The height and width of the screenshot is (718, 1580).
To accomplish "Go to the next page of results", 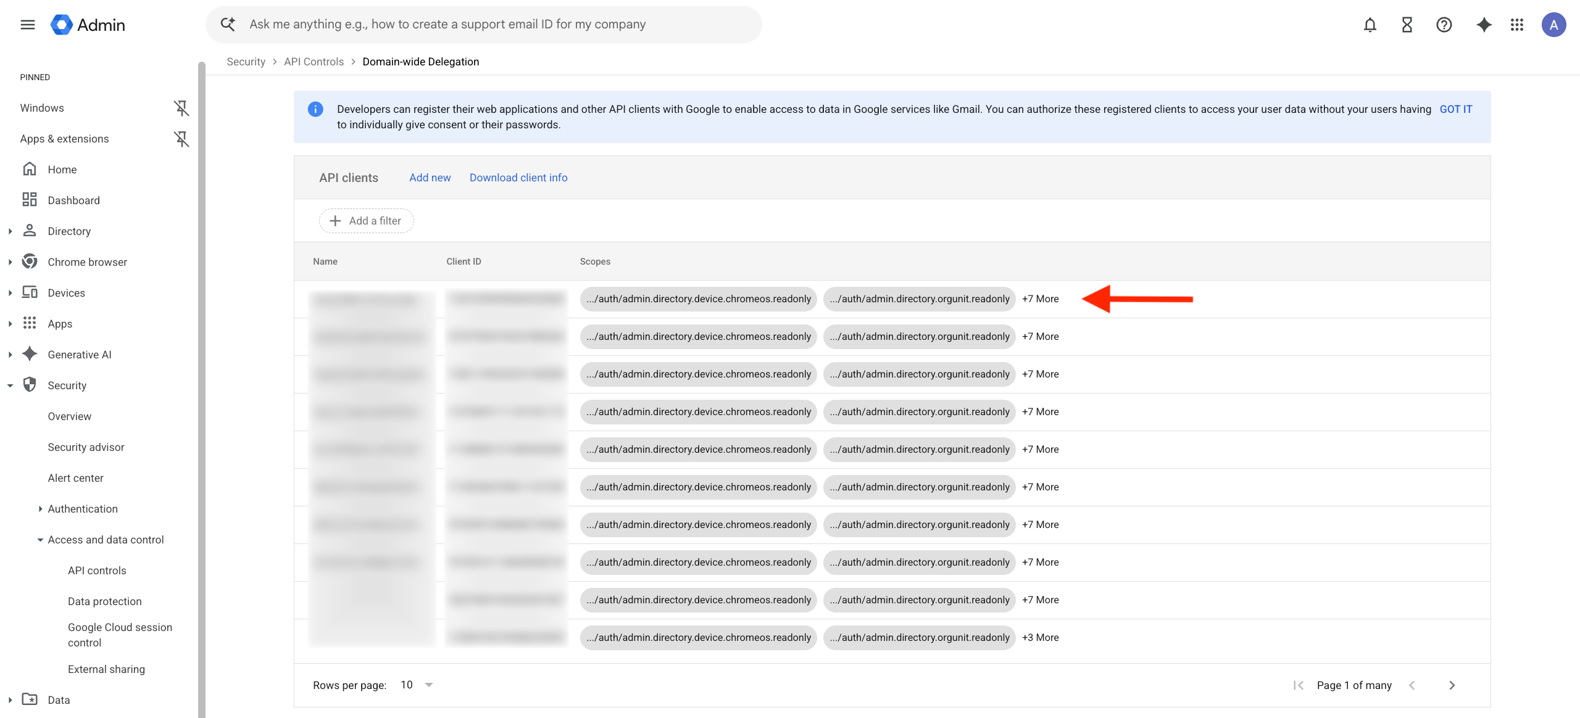I will [1452, 685].
